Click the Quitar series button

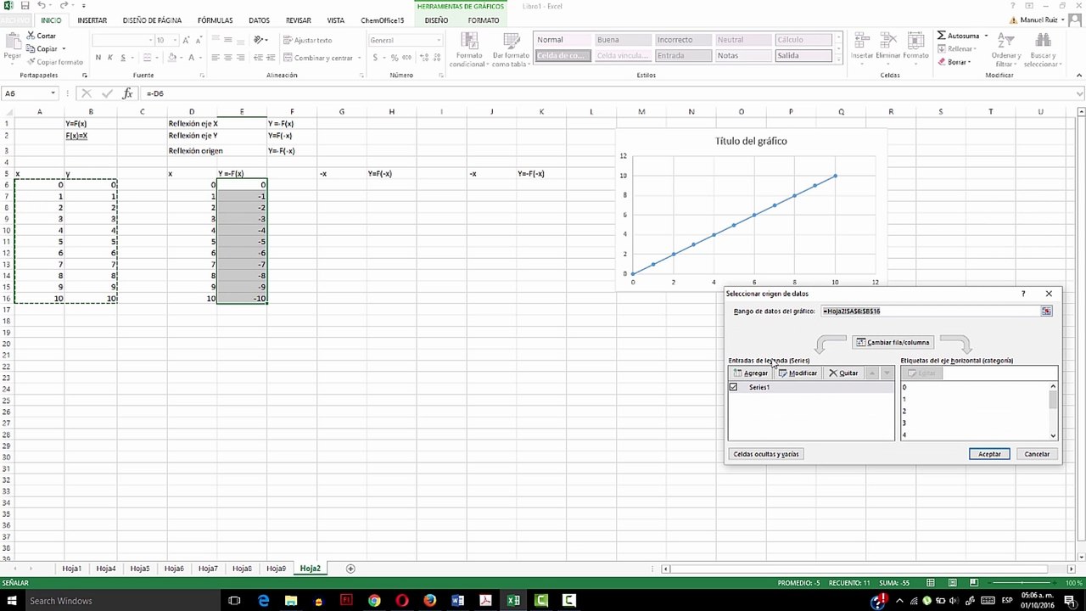[844, 373]
